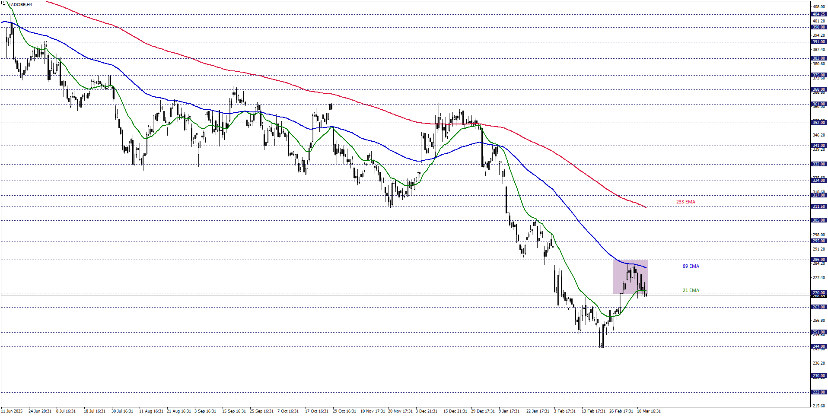Click the purple highlighted rectangle zone
Image resolution: width=828 pixels, height=416 pixels.
click(x=630, y=276)
